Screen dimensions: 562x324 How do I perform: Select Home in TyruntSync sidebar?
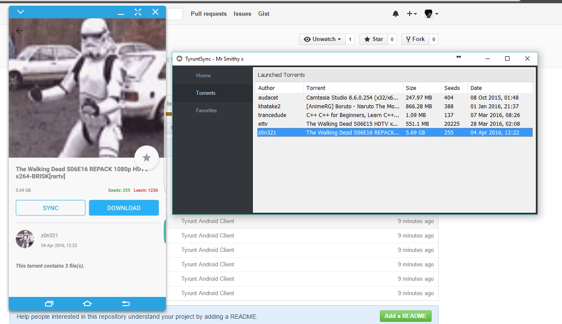click(x=213, y=76)
